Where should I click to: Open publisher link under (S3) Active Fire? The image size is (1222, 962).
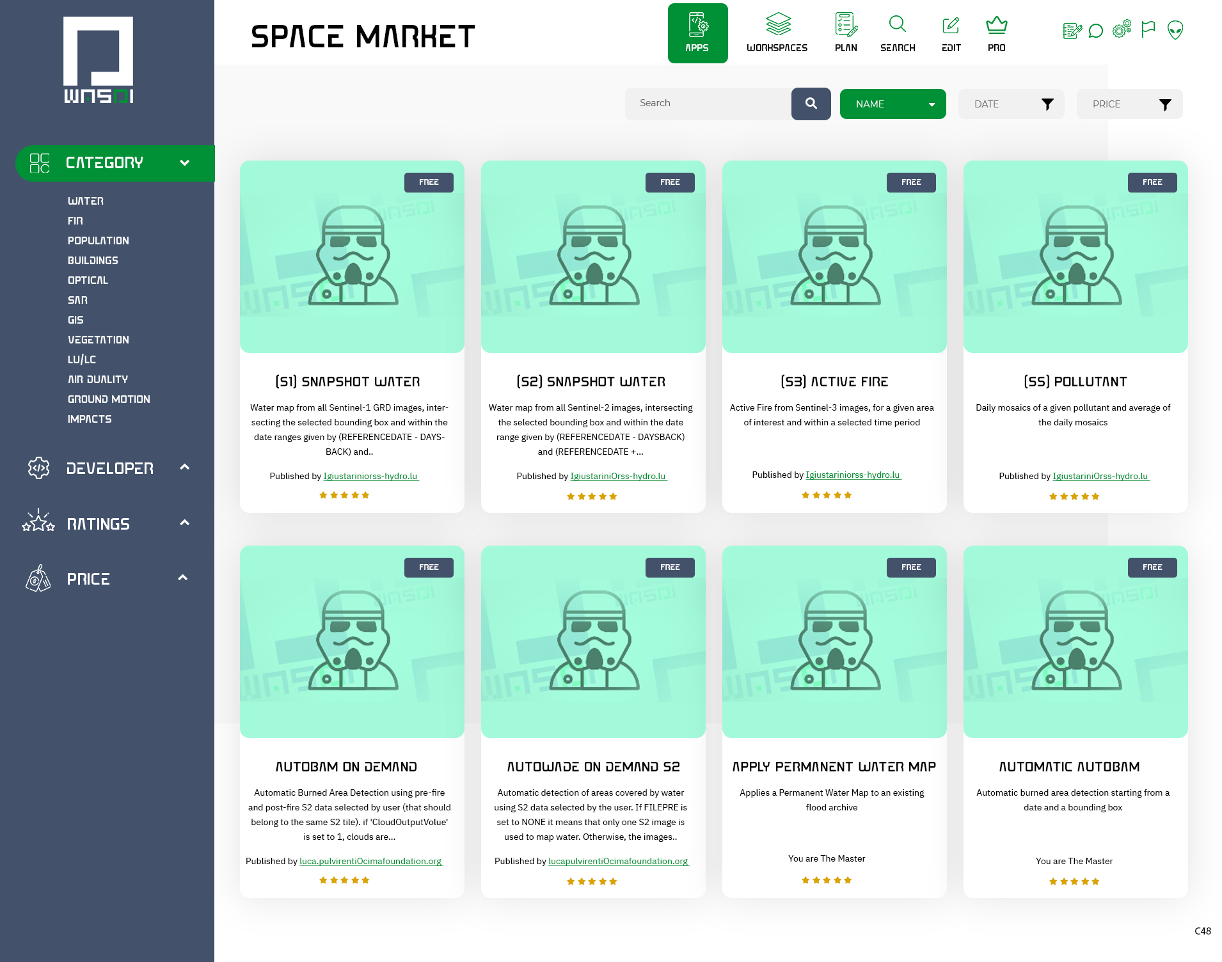tap(853, 475)
